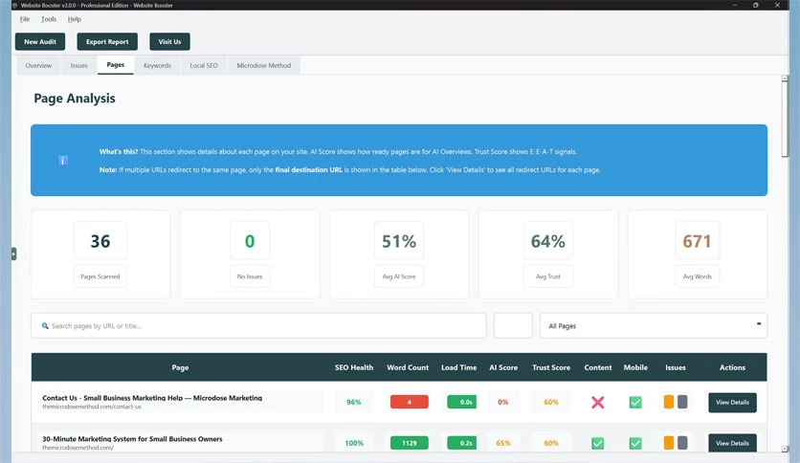Click the vertical scrollbar thumb
The width and height of the screenshot is (800, 463).
(x=785, y=120)
